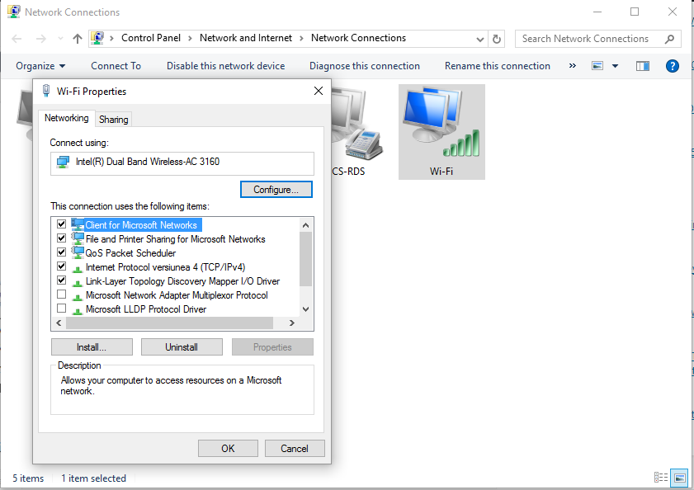
Task: Switch to the Sharing tab
Action: coord(114,120)
